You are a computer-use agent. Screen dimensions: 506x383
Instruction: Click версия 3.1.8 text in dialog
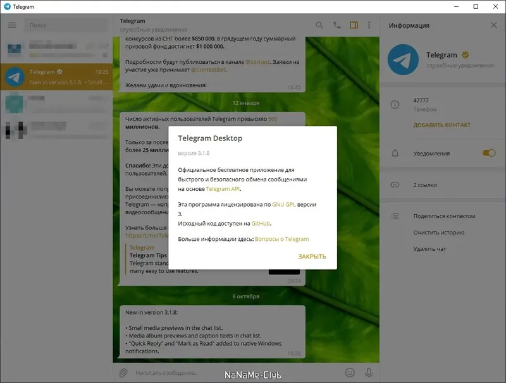pos(194,153)
